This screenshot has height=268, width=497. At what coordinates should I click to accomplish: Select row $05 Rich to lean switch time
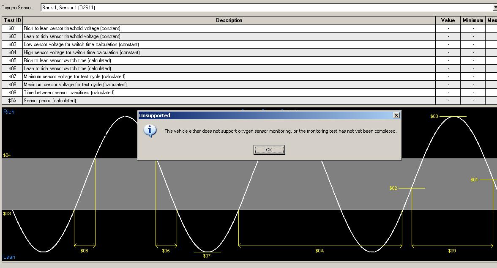coord(67,60)
